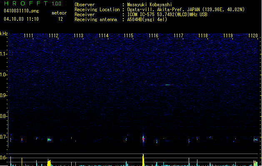Click the 1114 time marker
This screenshot has height=166, width=262.
(103, 36)
